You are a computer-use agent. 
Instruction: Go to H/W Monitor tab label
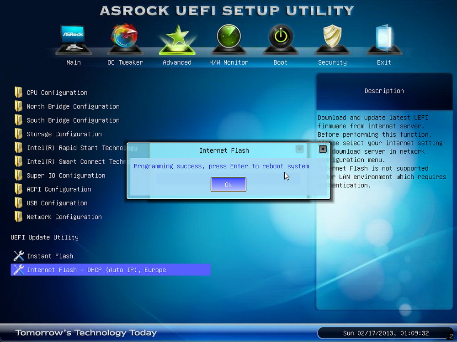[x=229, y=62]
